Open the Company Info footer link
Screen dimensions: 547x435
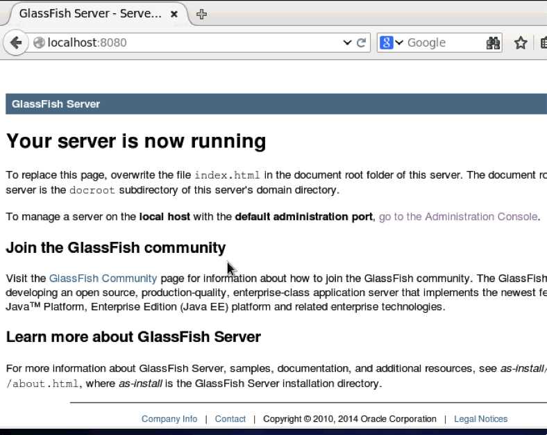(x=169, y=418)
